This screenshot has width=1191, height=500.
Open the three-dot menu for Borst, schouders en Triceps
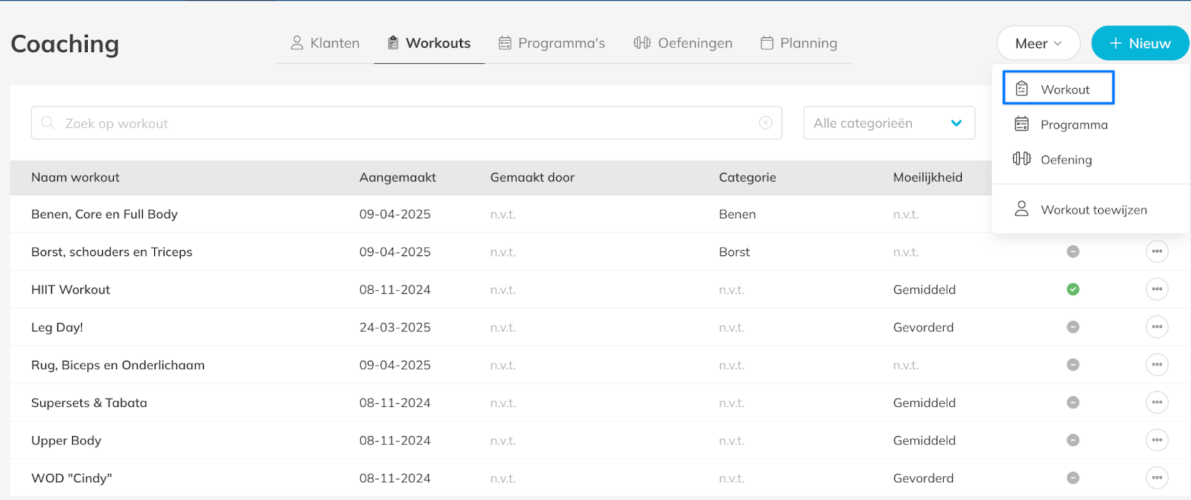[1157, 251]
